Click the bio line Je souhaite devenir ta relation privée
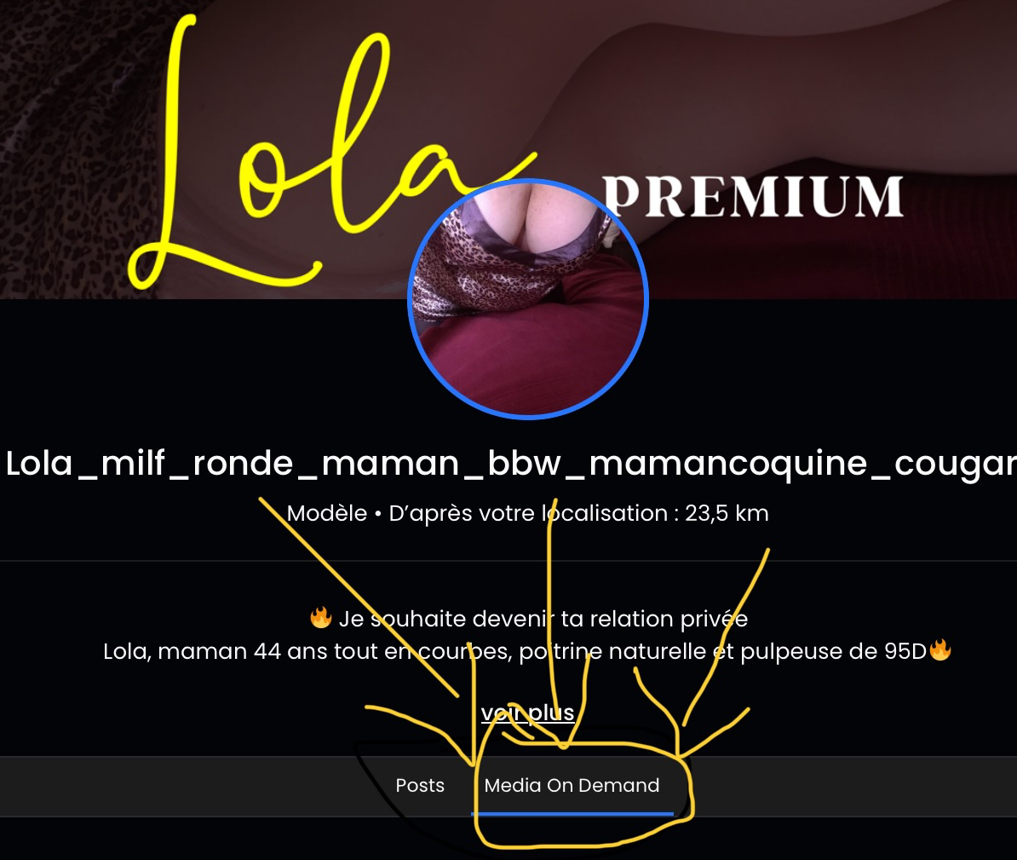The image size is (1017, 860). pyautogui.click(x=543, y=619)
